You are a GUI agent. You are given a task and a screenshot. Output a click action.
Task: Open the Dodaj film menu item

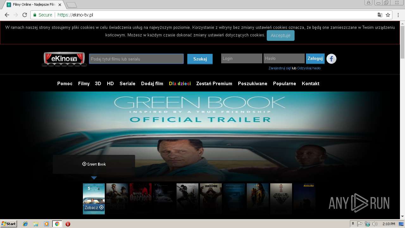[152, 84]
